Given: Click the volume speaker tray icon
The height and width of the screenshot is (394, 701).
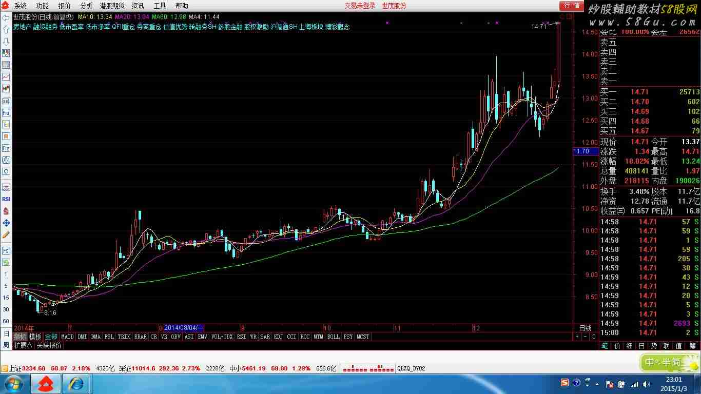Looking at the screenshot, I should (646, 384).
